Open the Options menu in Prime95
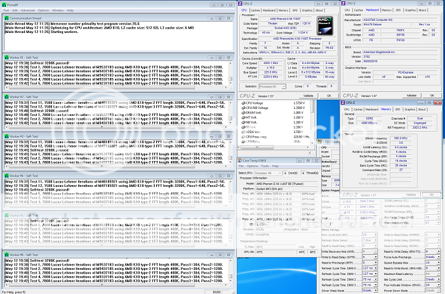The image size is (445, 294). (x=43, y=10)
